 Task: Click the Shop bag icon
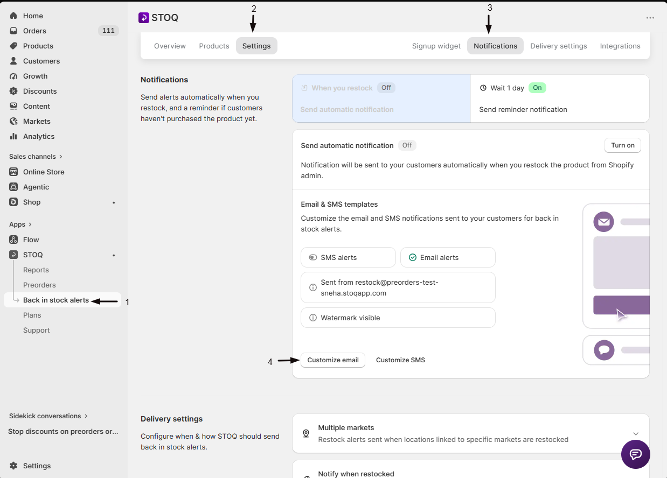click(13, 202)
